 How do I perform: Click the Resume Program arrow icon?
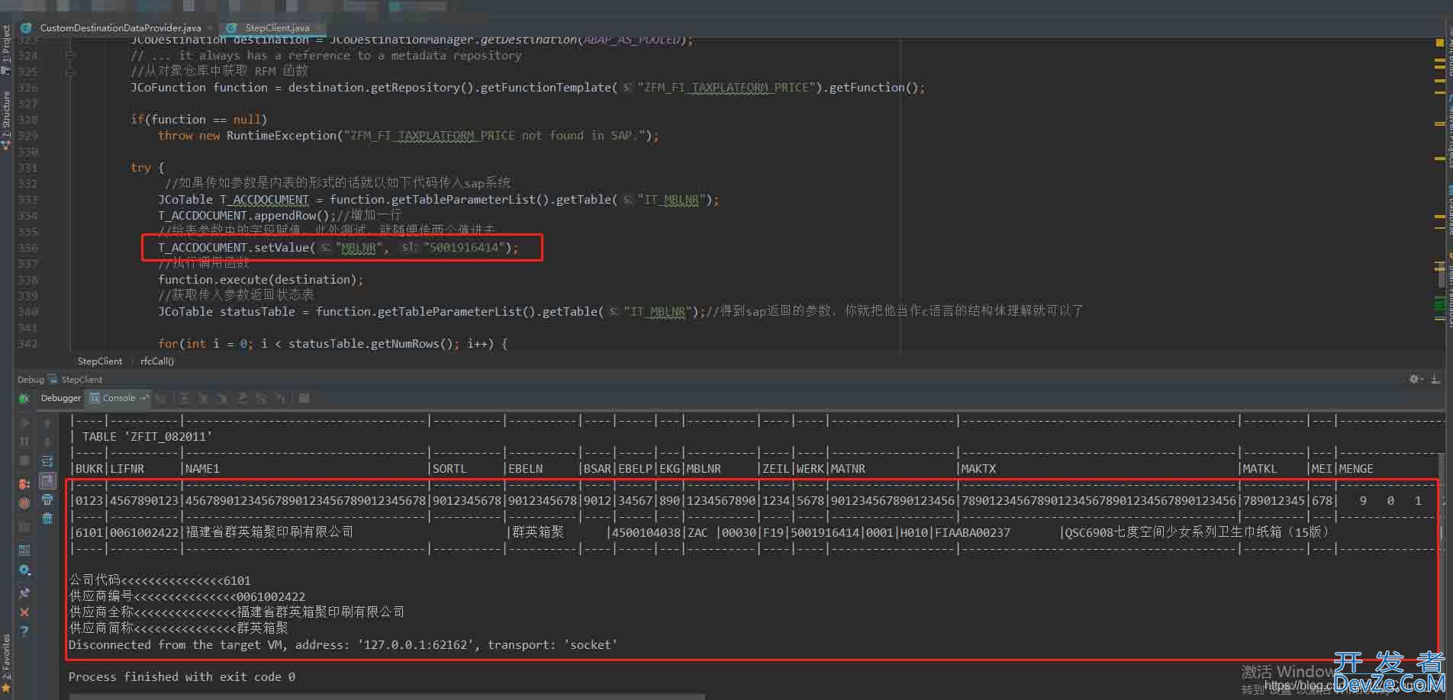[x=24, y=422]
